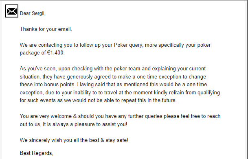This screenshot has width=248, height=159.
Task: Click the 'Best Regards,' sign-off
Action: tap(36, 153)
